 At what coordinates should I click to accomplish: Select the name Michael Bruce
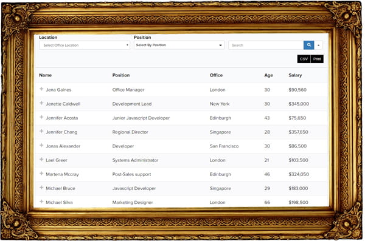(60, 188)
